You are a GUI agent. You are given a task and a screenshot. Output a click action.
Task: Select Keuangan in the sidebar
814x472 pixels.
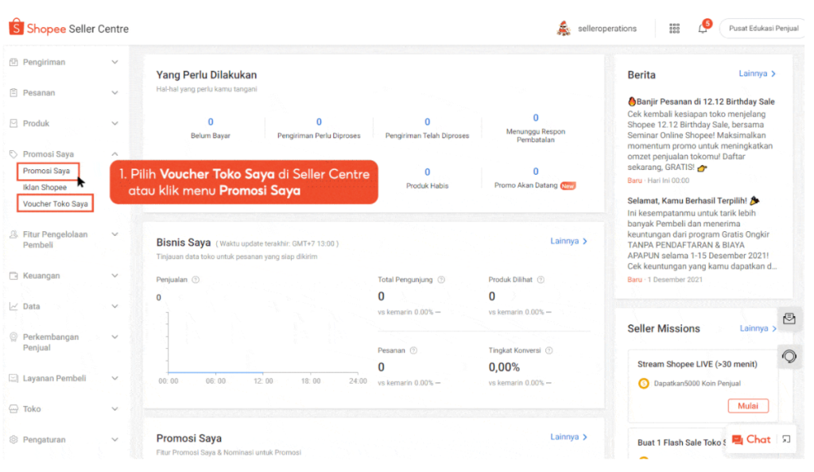41,276
